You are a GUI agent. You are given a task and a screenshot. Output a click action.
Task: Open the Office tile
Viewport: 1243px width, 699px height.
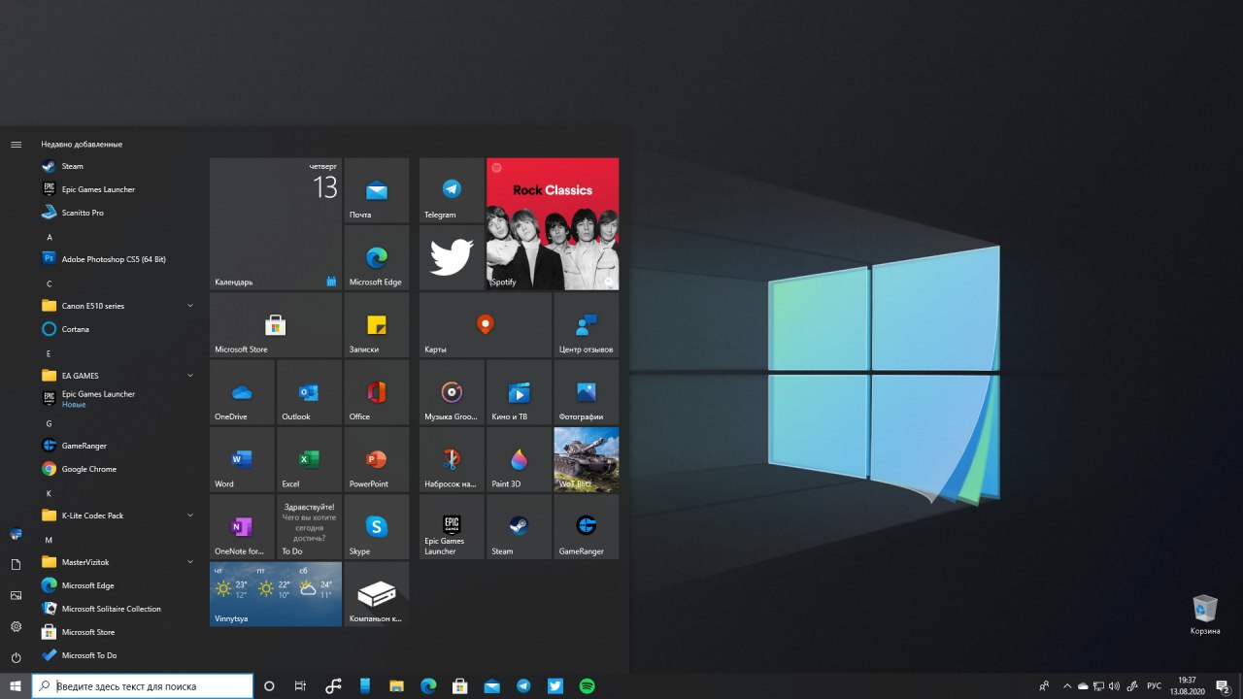click(x=376, y=391)
